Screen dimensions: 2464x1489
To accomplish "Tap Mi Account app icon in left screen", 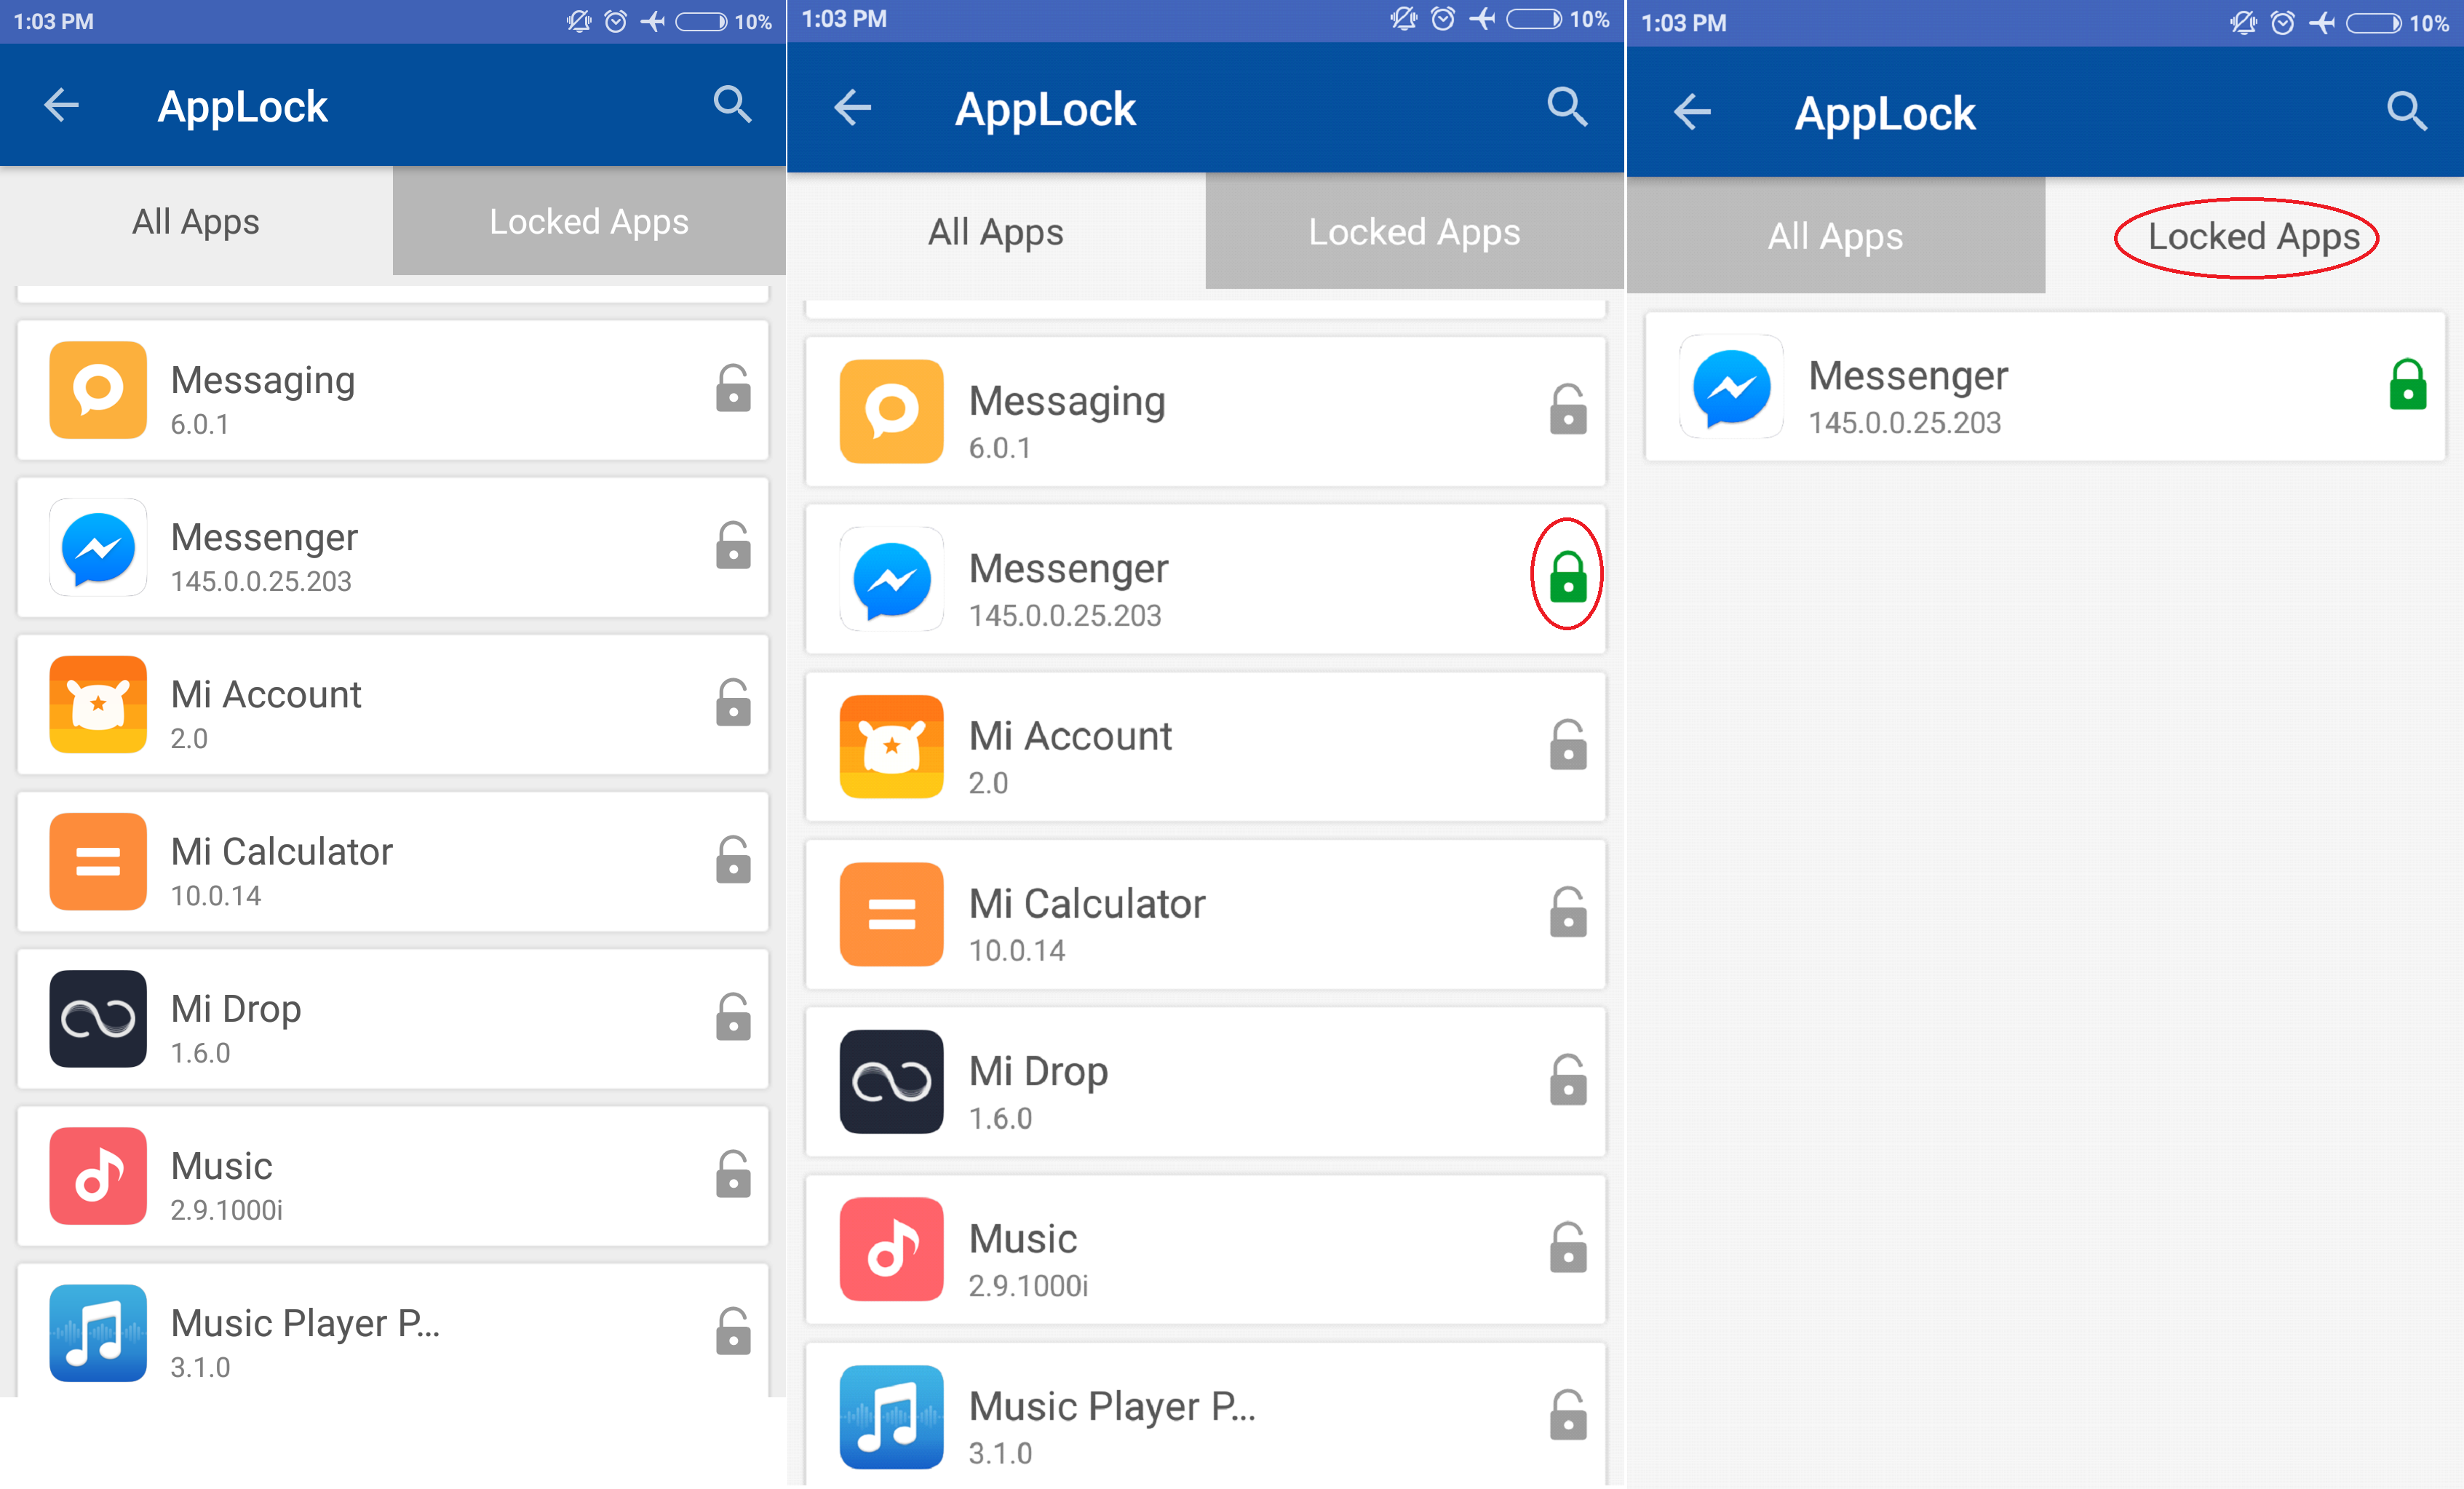I will pos(98,704).
